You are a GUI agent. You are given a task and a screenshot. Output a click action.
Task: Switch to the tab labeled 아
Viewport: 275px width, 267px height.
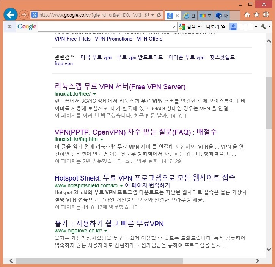pos(222,16)
